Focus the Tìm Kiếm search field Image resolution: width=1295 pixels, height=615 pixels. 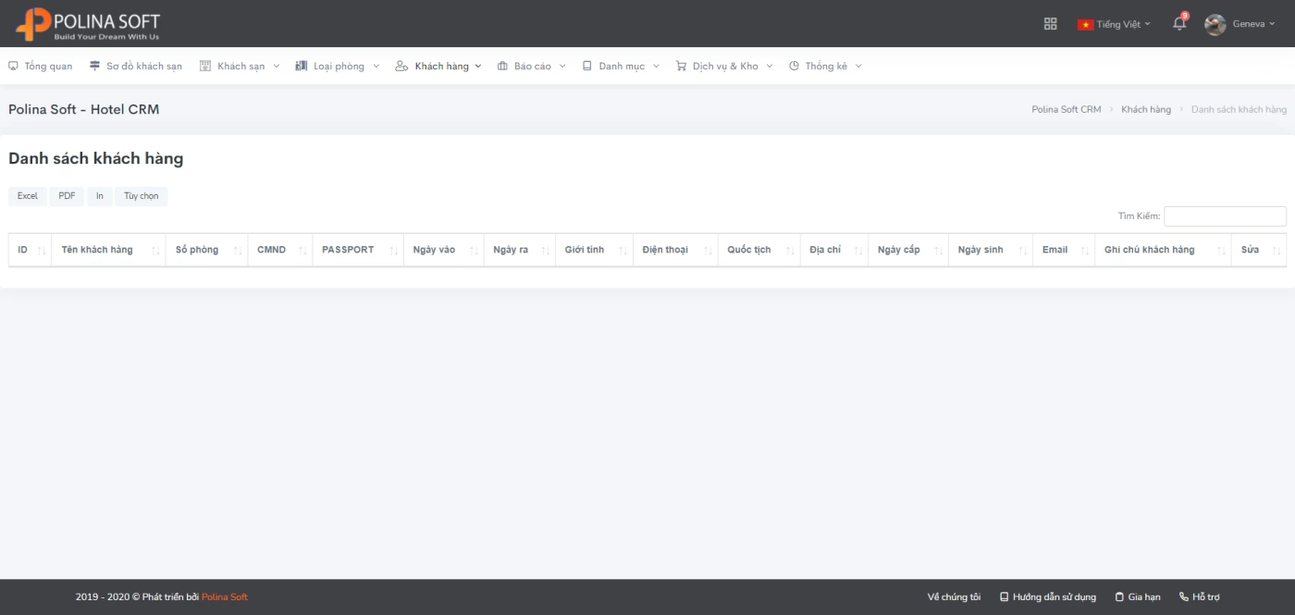click(x=1225, y=216)
